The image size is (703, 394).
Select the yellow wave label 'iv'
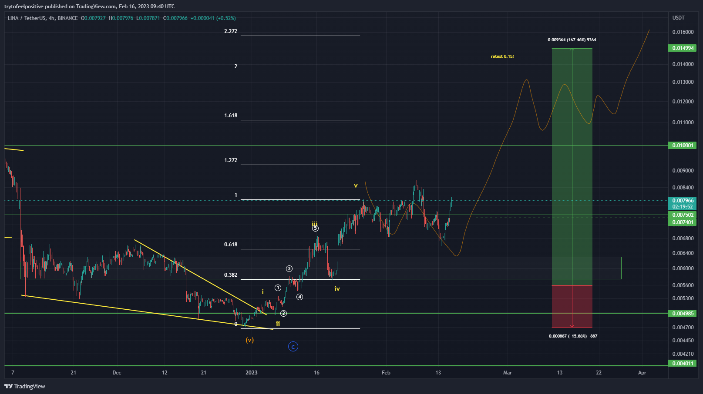(337, 289)
